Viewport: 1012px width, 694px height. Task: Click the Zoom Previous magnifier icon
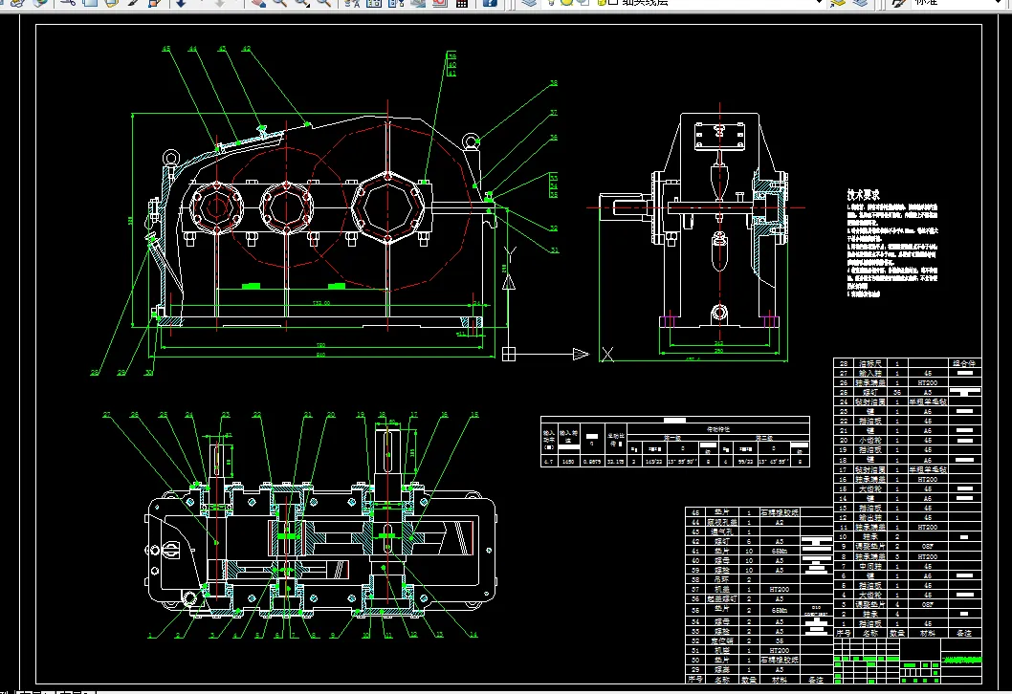click(x=324, y=3)
